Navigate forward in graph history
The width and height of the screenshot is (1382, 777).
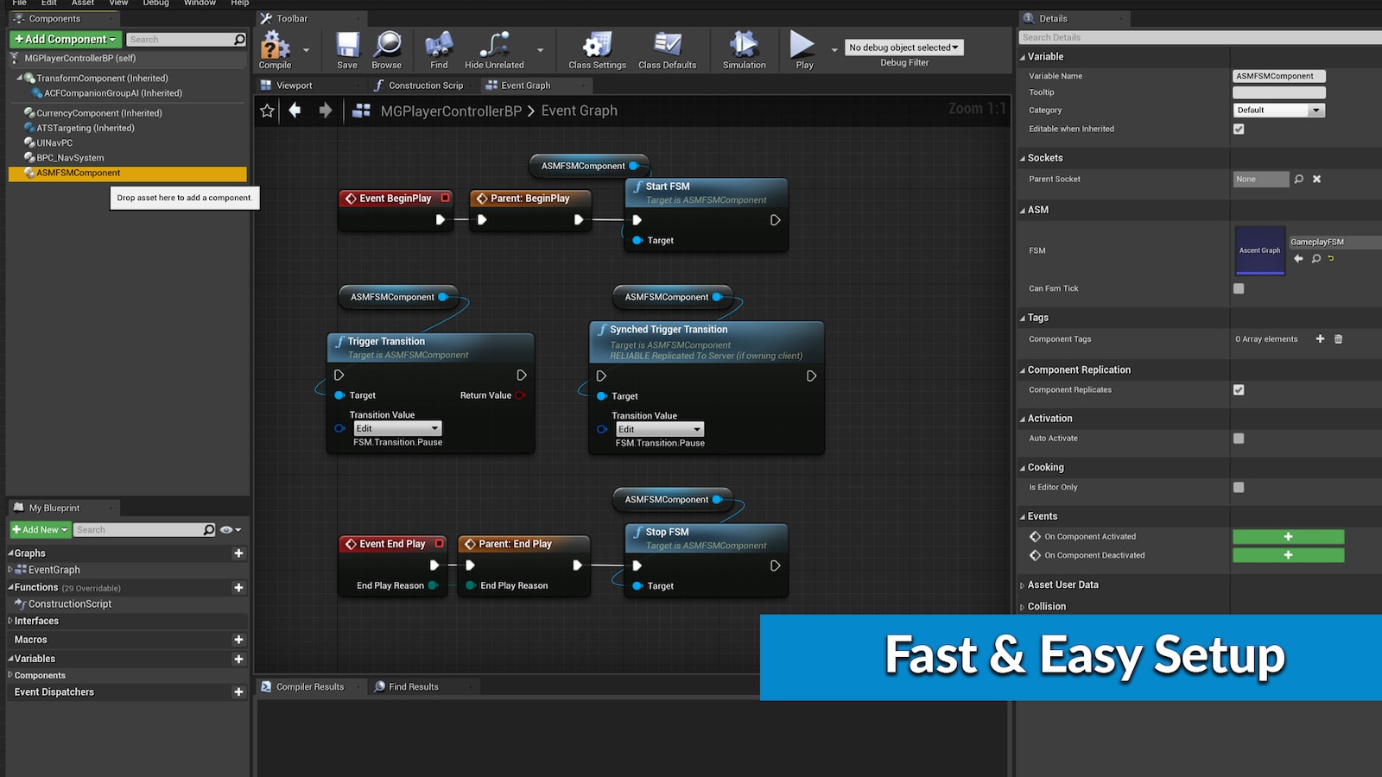pos(325,111)
